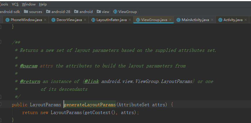251x123 pixels.
Task: Close the DecorView.java tab
Action: pos(85,20)
